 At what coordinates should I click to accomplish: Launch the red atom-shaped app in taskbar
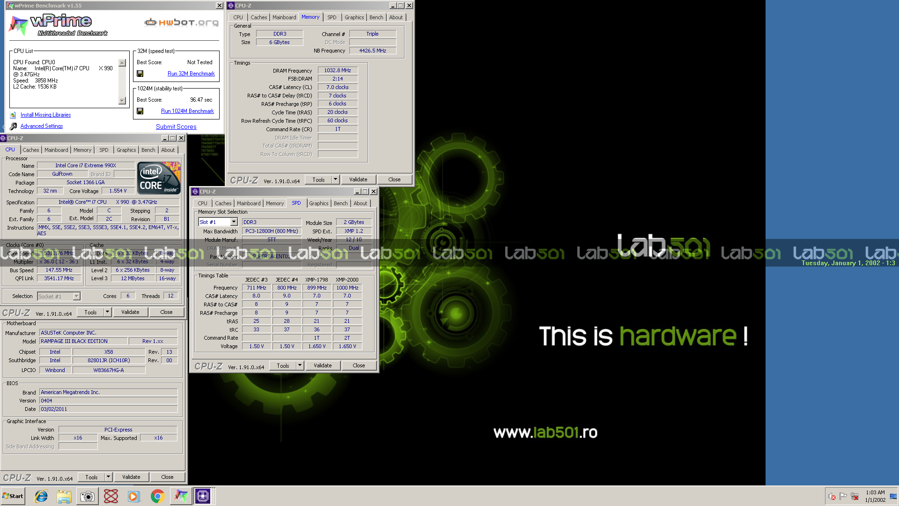click(111, 496)
